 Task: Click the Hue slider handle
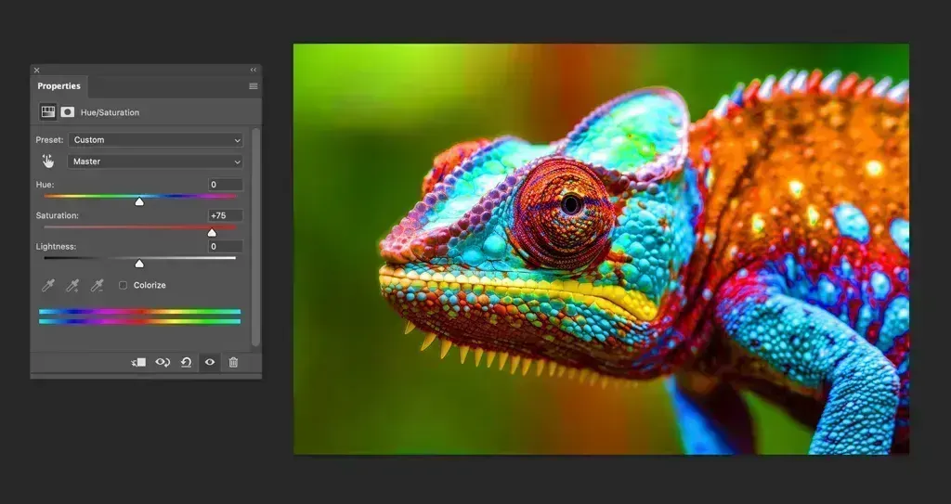pyautogui.click(x=139, y=201)
